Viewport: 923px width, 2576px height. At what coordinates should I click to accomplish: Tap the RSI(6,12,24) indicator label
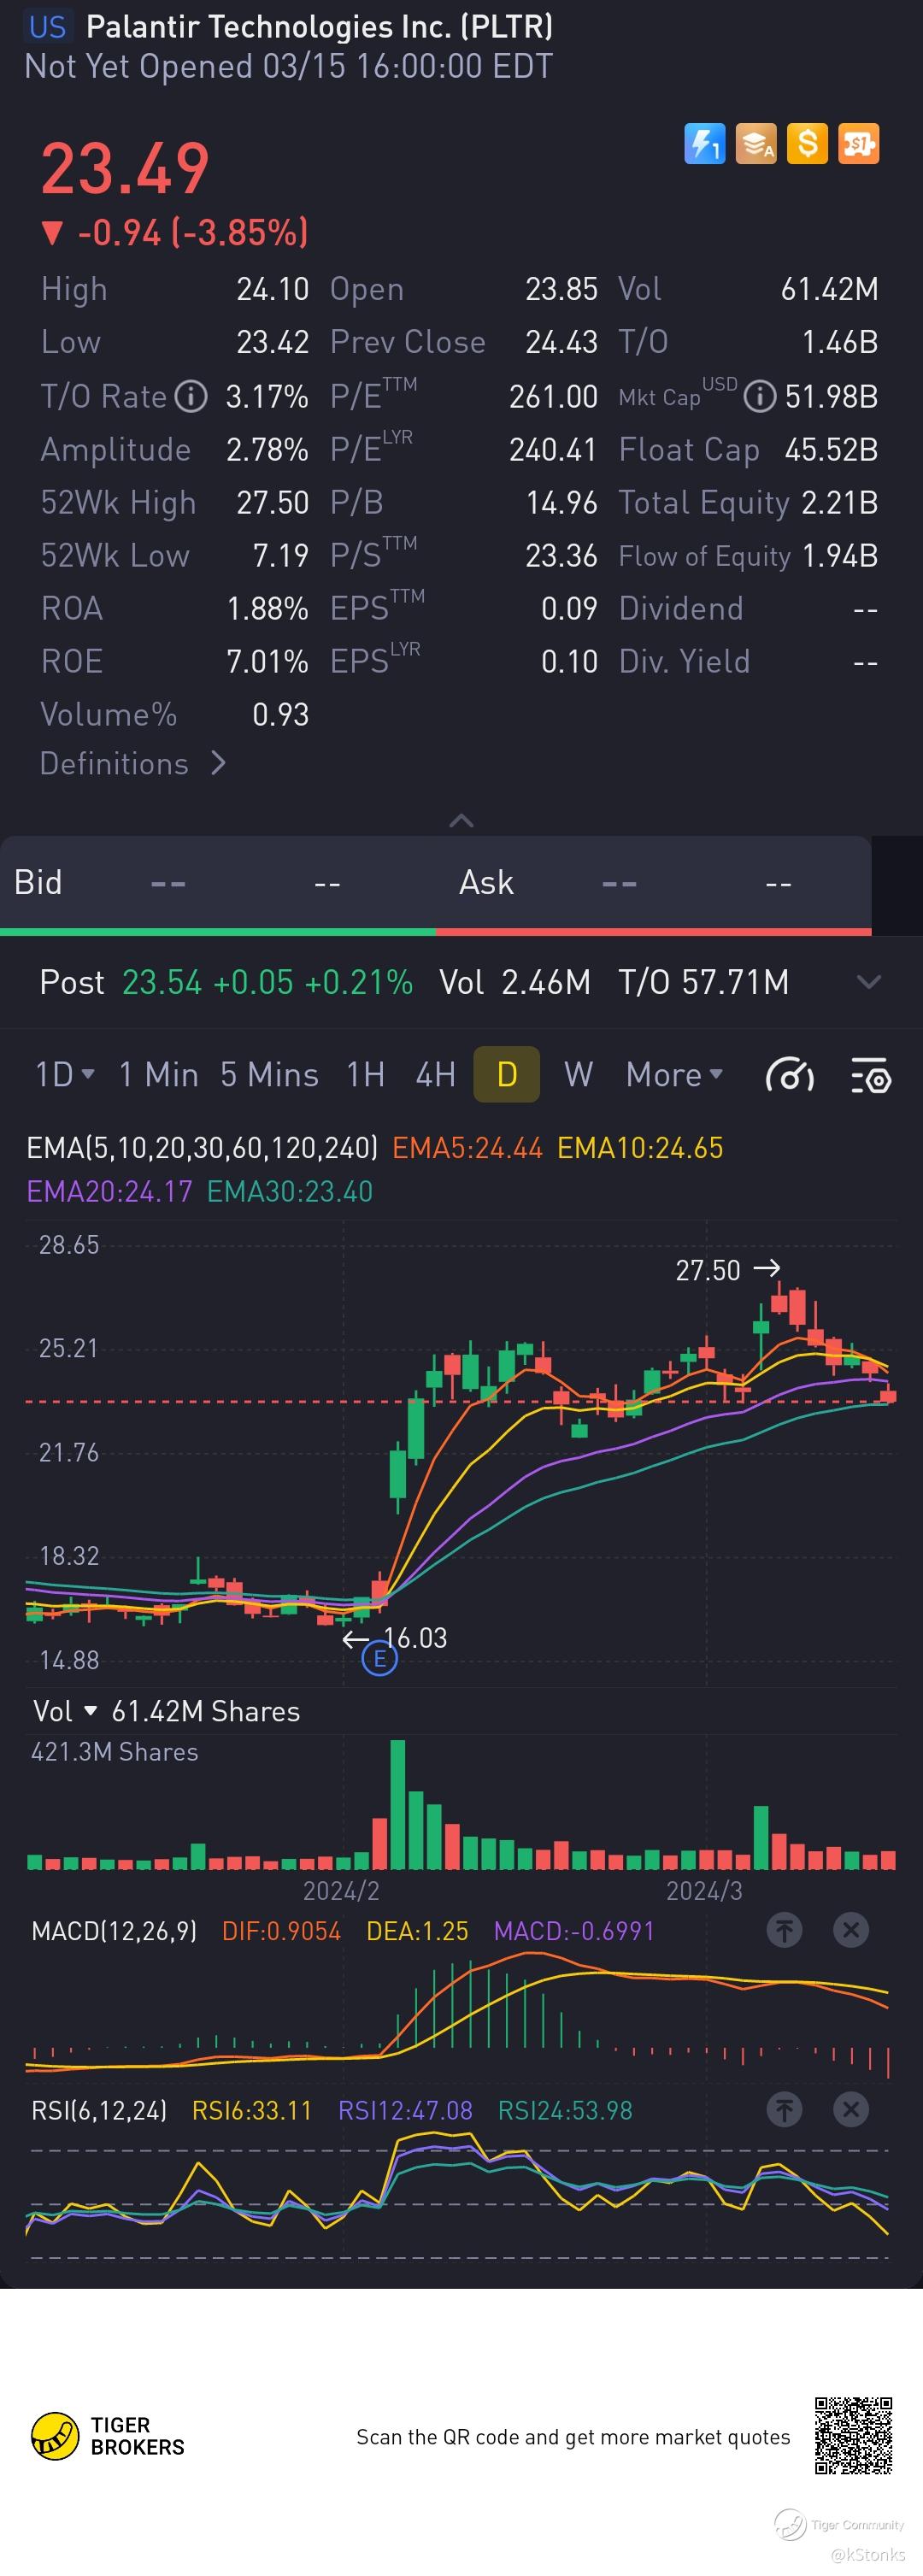point(99,2111)
